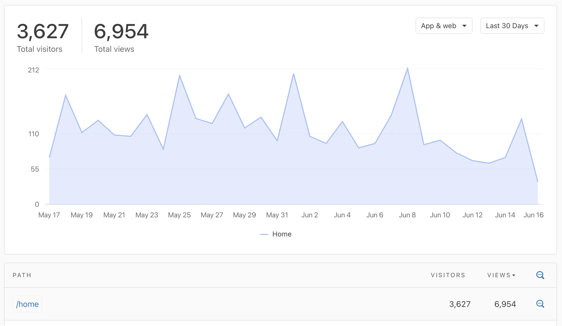Click the 212 y-axis label
562x326 pixels.
coord(33,70)
